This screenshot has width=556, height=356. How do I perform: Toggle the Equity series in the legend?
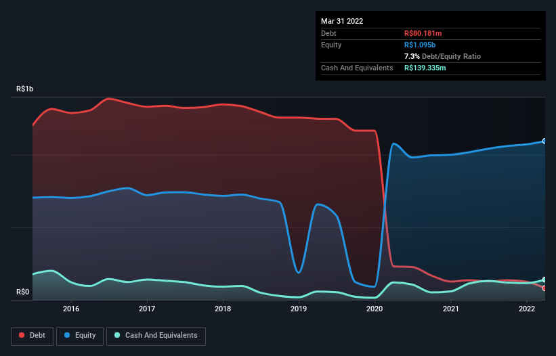point(80,336)
